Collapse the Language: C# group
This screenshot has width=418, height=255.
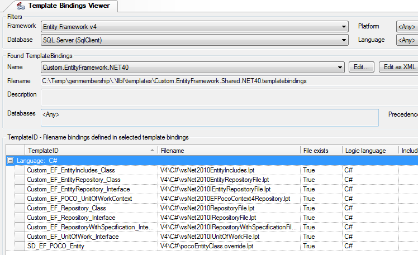coord(10,161)
